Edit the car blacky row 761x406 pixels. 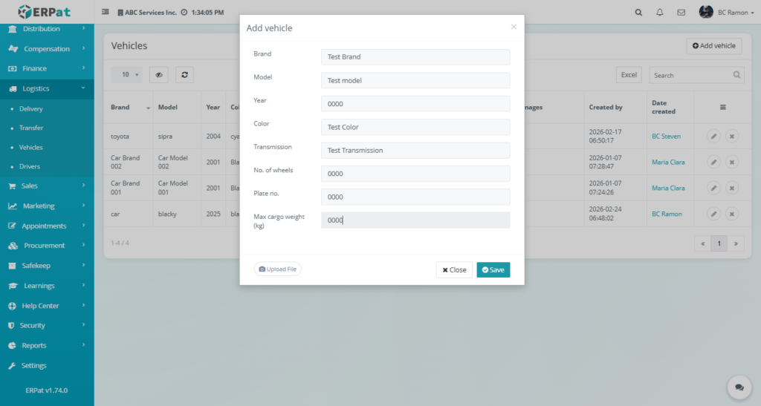(713, 214)
